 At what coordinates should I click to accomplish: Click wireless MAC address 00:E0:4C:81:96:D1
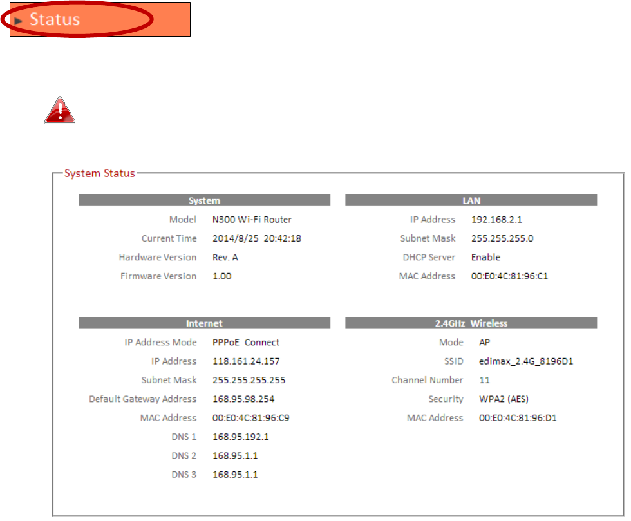pyautogui.click(x=518, y=418)
